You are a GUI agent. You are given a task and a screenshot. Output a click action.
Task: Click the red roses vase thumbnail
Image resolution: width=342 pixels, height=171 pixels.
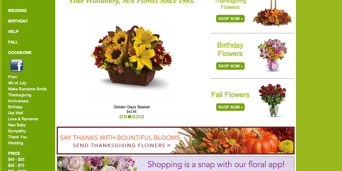[272, 100]
